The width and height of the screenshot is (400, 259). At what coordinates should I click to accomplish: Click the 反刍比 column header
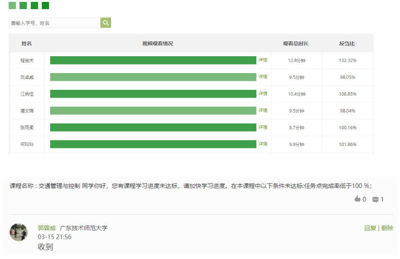point(347,44)
